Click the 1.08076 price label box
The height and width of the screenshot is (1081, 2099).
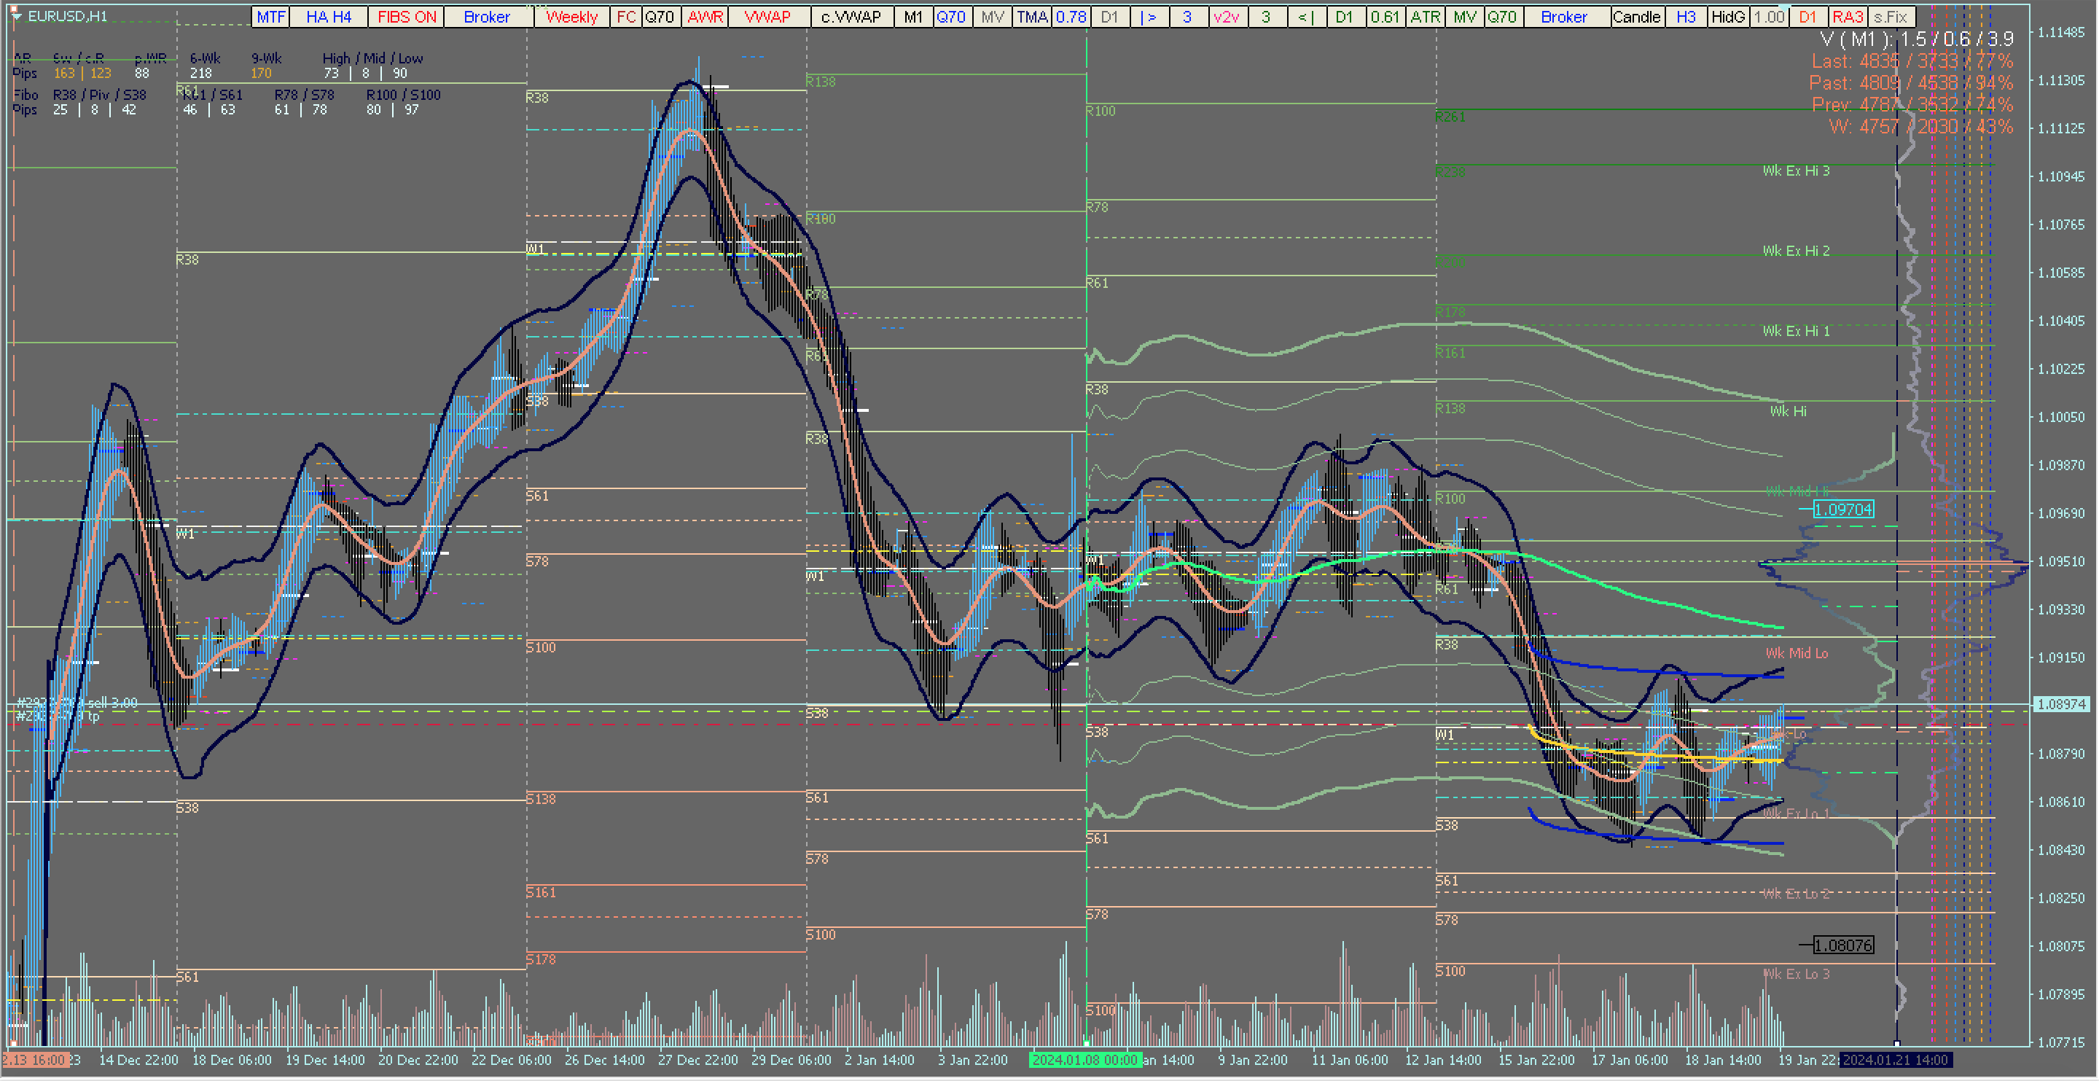click(x=1843, y=945)
